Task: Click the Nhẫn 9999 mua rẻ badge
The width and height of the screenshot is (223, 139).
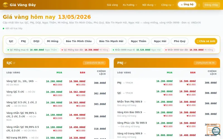Action: 137,50
